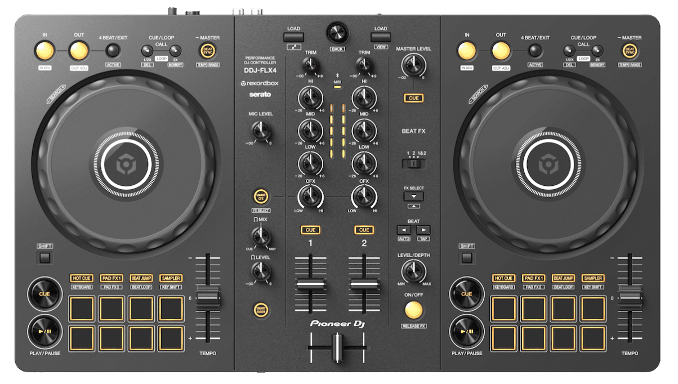Toggle master CUE button under MASTER LEVEL
This screenshot has height=384, width=678.
[414, 98]
